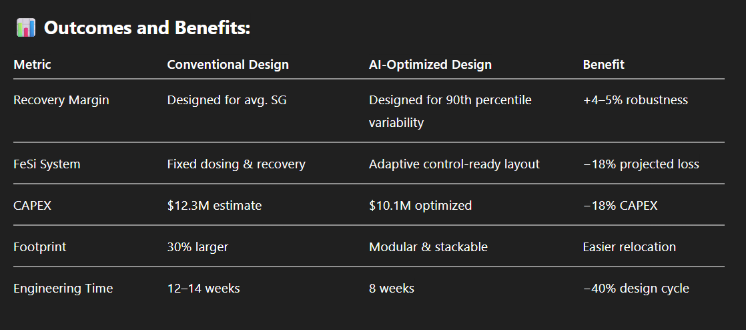Image resolution: width=746 pixels, height=330 pixels.
Task: Click the '90th percentile variability' cell
Action: [x=450, y=111]
